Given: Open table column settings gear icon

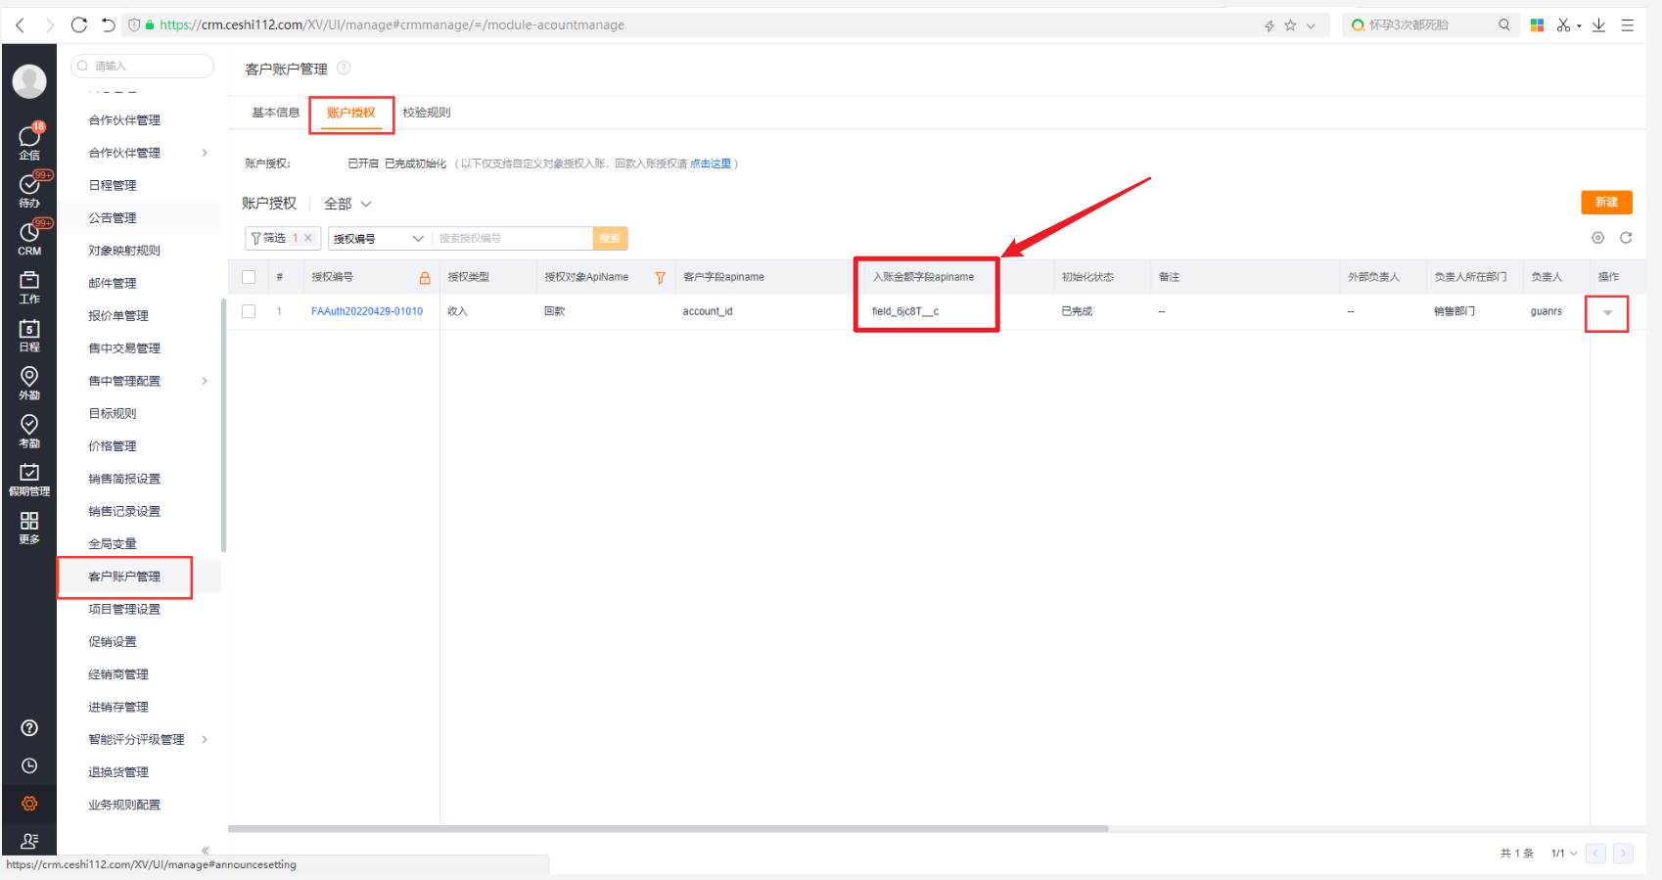Looking at the screenshot, I should (x=1597, y=238).
